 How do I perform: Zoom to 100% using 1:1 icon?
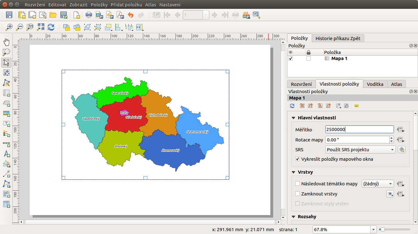[x=30, y=27]
